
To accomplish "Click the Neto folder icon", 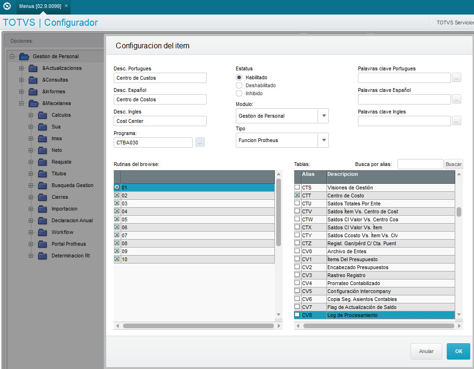I will [42, 150].
